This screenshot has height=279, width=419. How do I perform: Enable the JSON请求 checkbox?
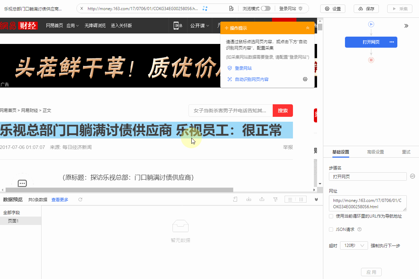331,229
